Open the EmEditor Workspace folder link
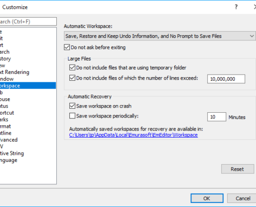Image resolution: width=256 pixels, height=207 pixels. (133, 135)
